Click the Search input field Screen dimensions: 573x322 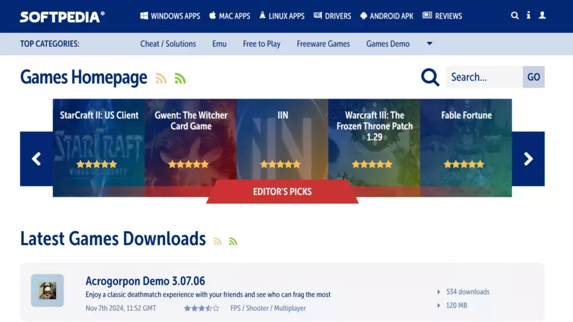click(484, 77)
